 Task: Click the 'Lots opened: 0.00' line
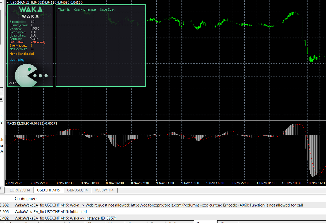pos(23,32)
